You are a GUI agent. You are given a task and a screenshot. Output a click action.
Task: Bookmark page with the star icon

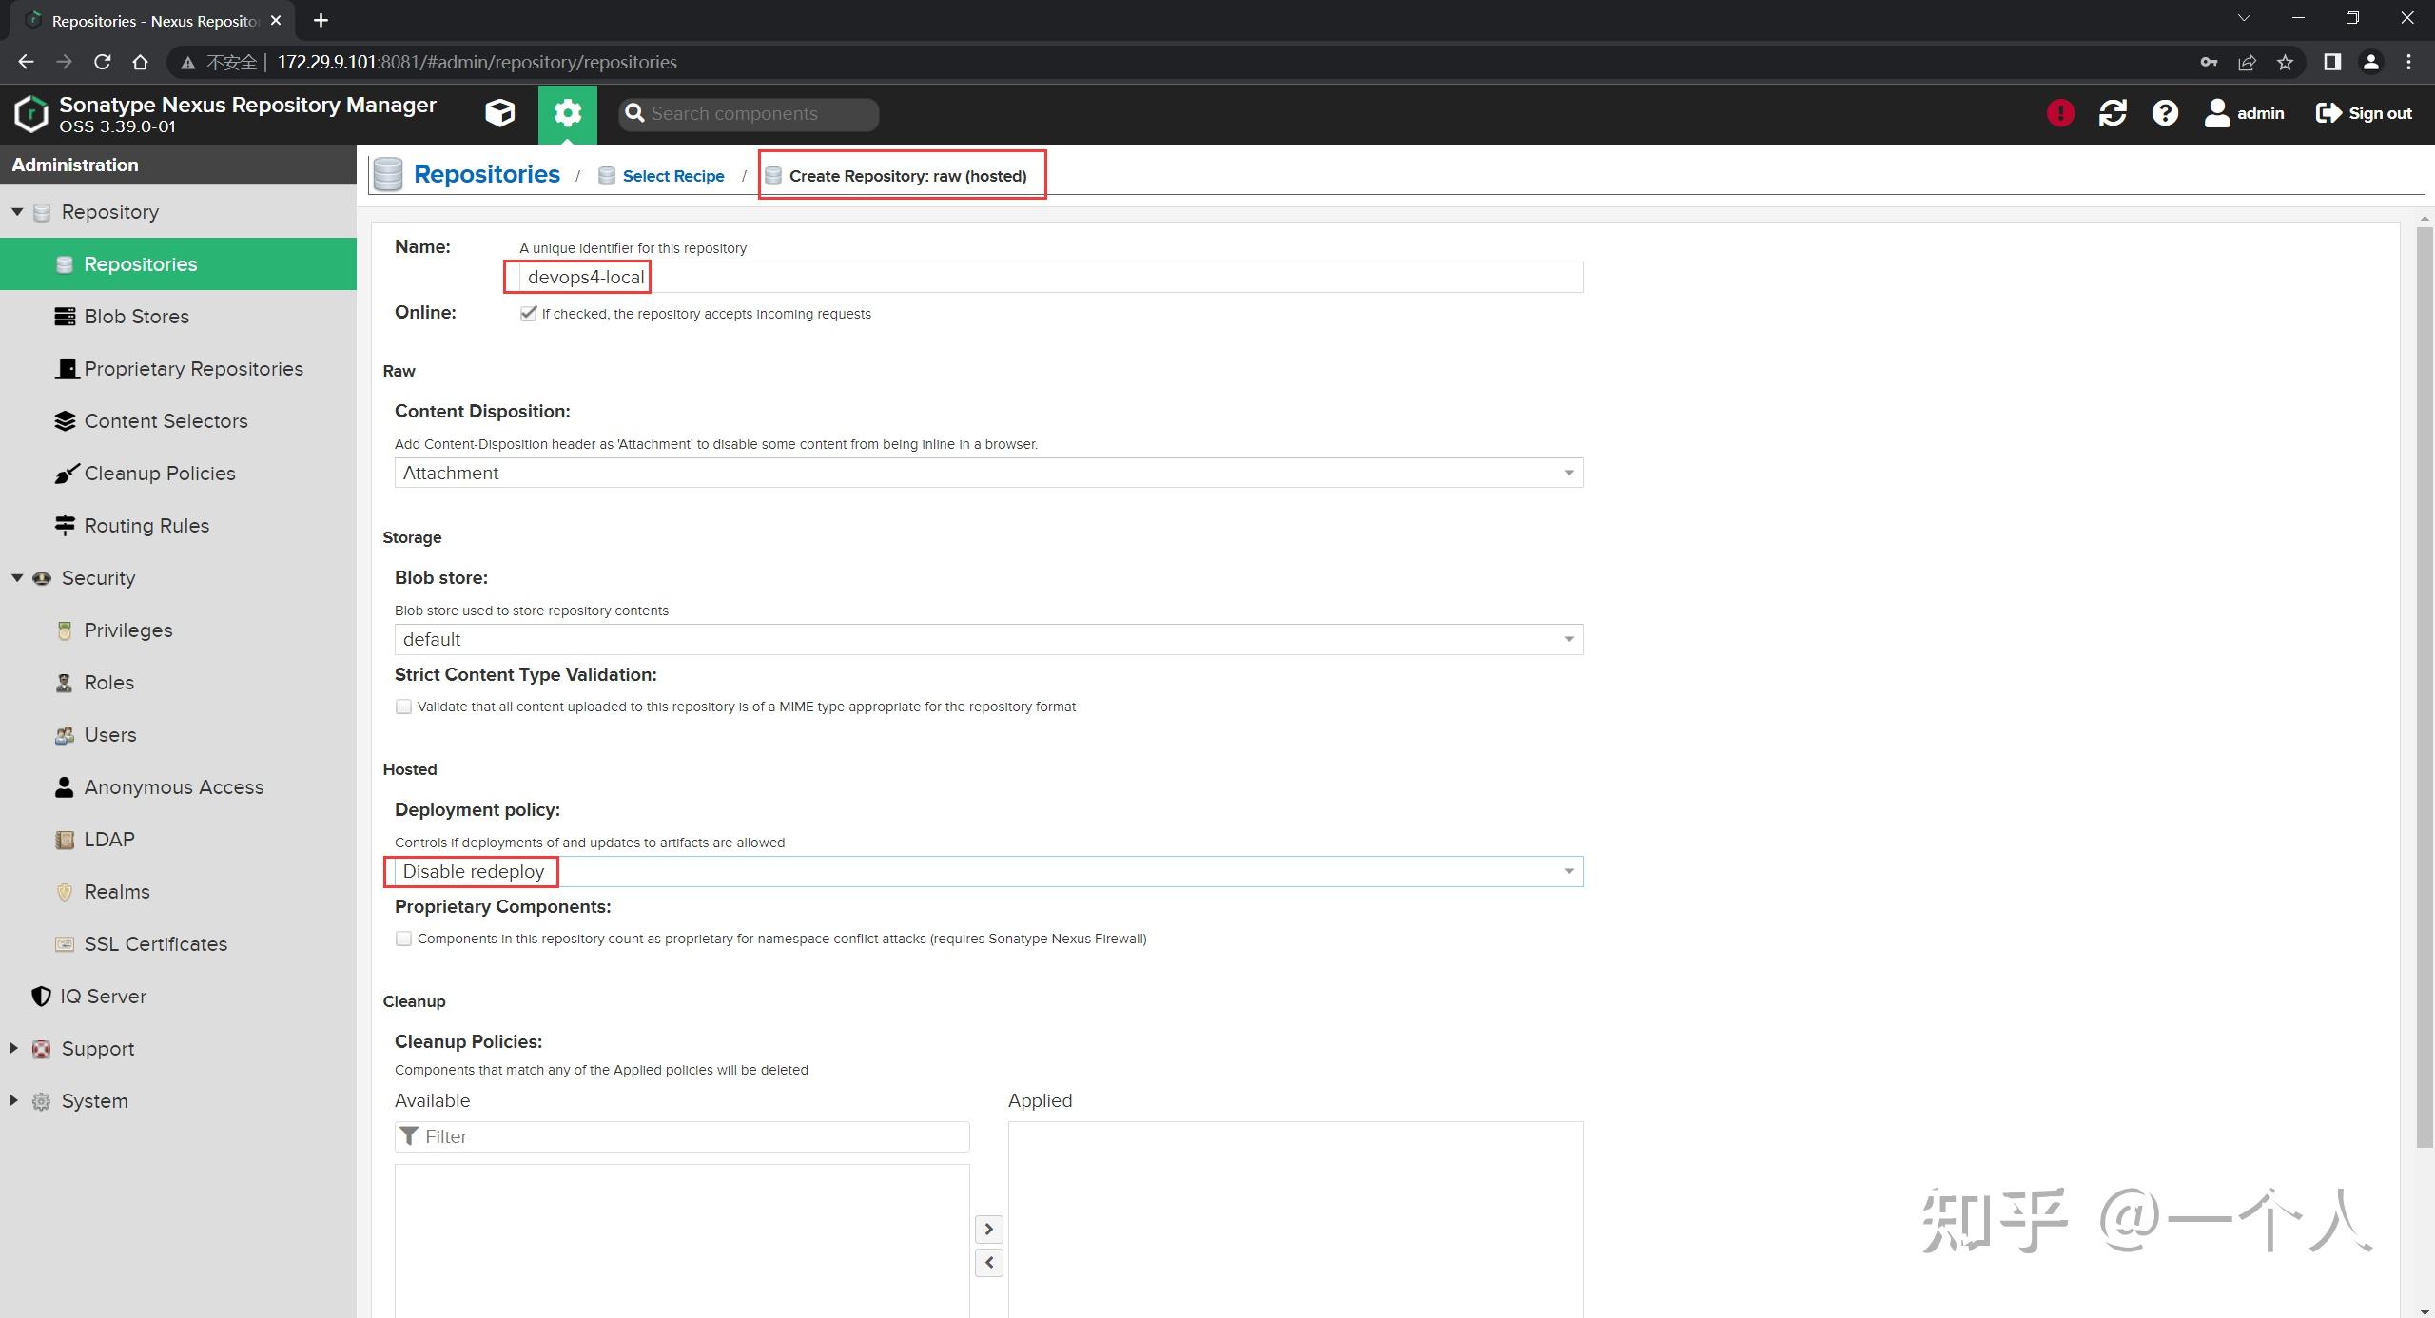click(2285, 62)
